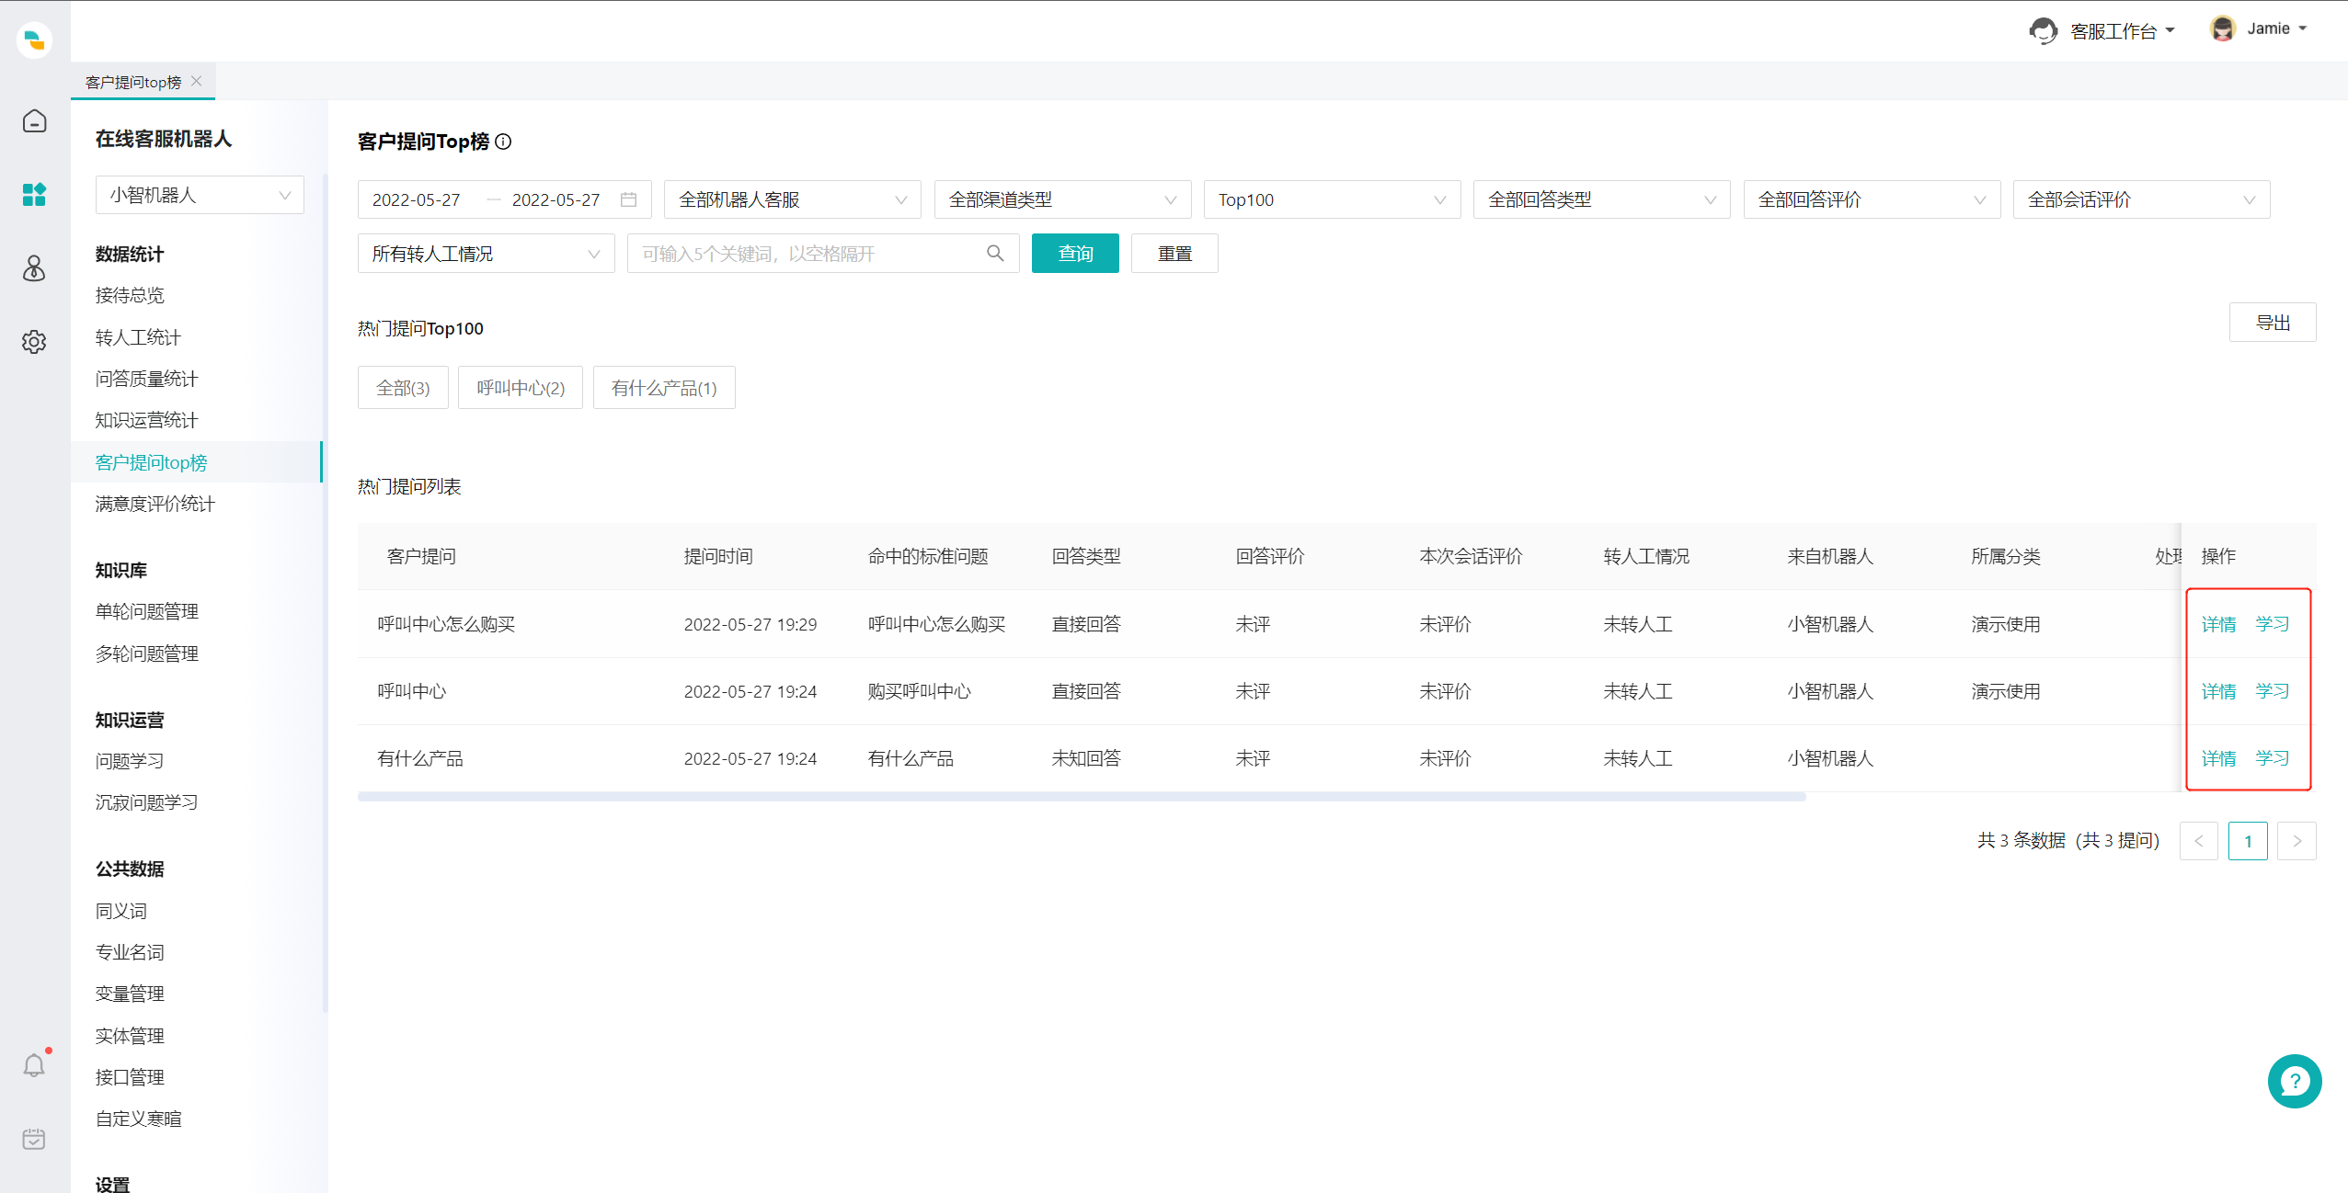Click 详情 for 呼叫中心怎么购买 row

2218,624
